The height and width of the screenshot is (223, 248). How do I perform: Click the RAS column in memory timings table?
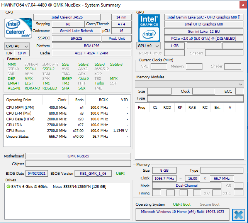coord(192,108)
